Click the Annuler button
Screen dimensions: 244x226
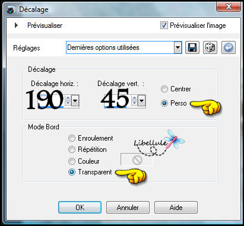(x=128, y=207)
